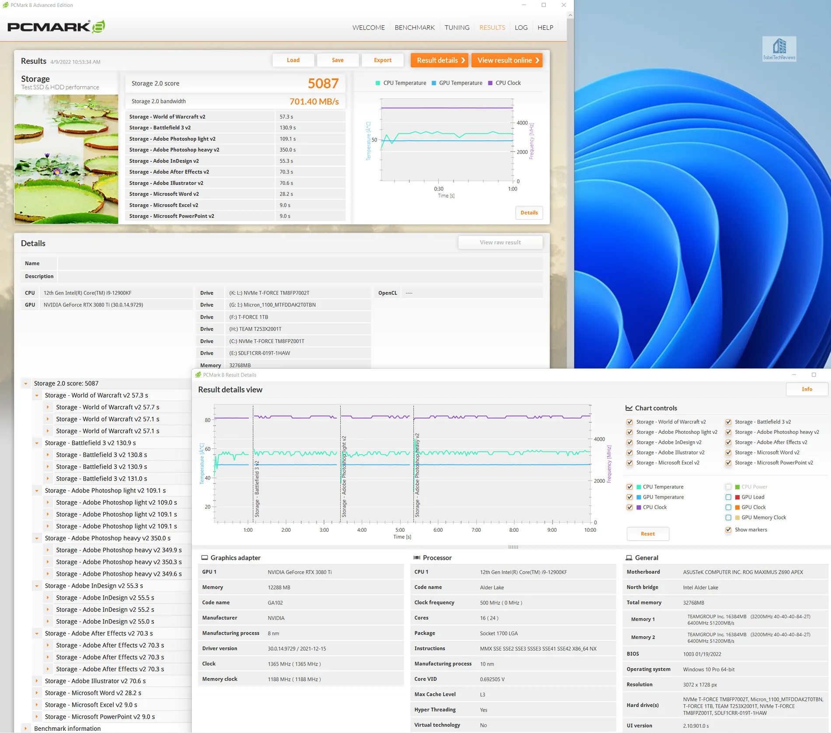The width and height of the screenshot is (831, 733).
Task: Toggle Storage - Microsoft Word v2 checkbox
Action: pyautogui.click(x=728, y=453)
